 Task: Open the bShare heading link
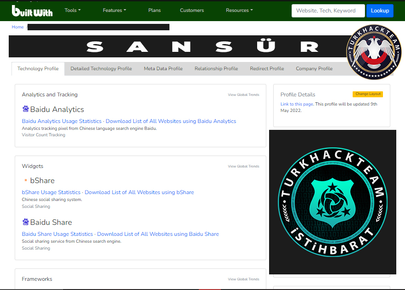pyautogui.click(x=42, y=180)
